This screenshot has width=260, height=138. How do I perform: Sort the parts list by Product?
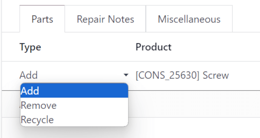point(153,47)
